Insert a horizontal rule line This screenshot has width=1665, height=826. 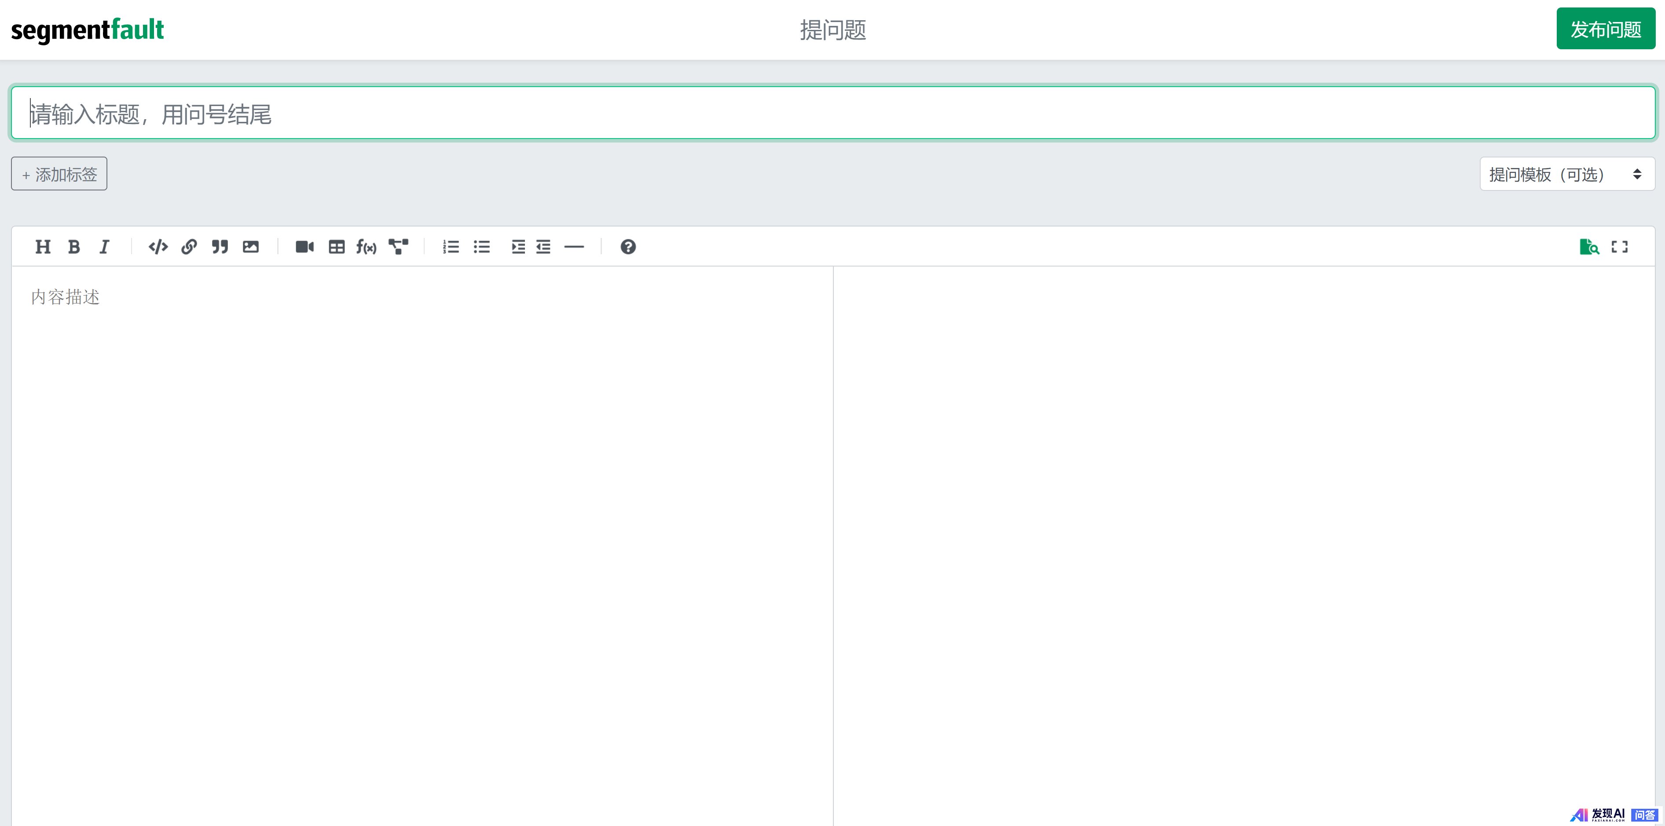(574, 247)
